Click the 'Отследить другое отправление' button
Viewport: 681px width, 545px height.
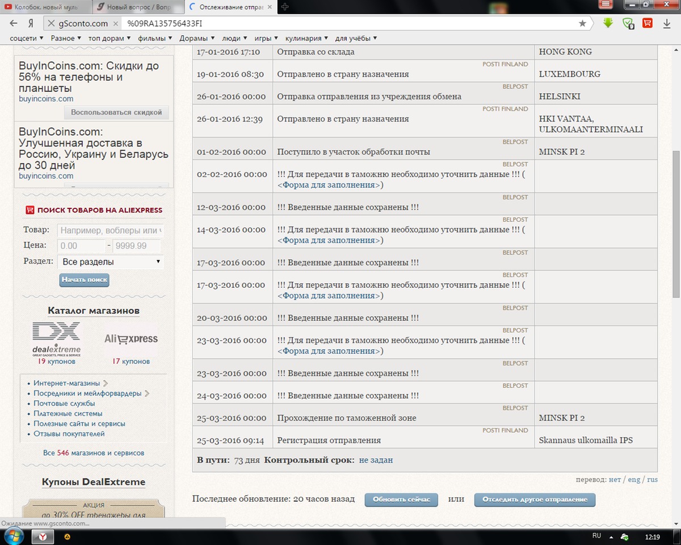(x=535, y=500)
